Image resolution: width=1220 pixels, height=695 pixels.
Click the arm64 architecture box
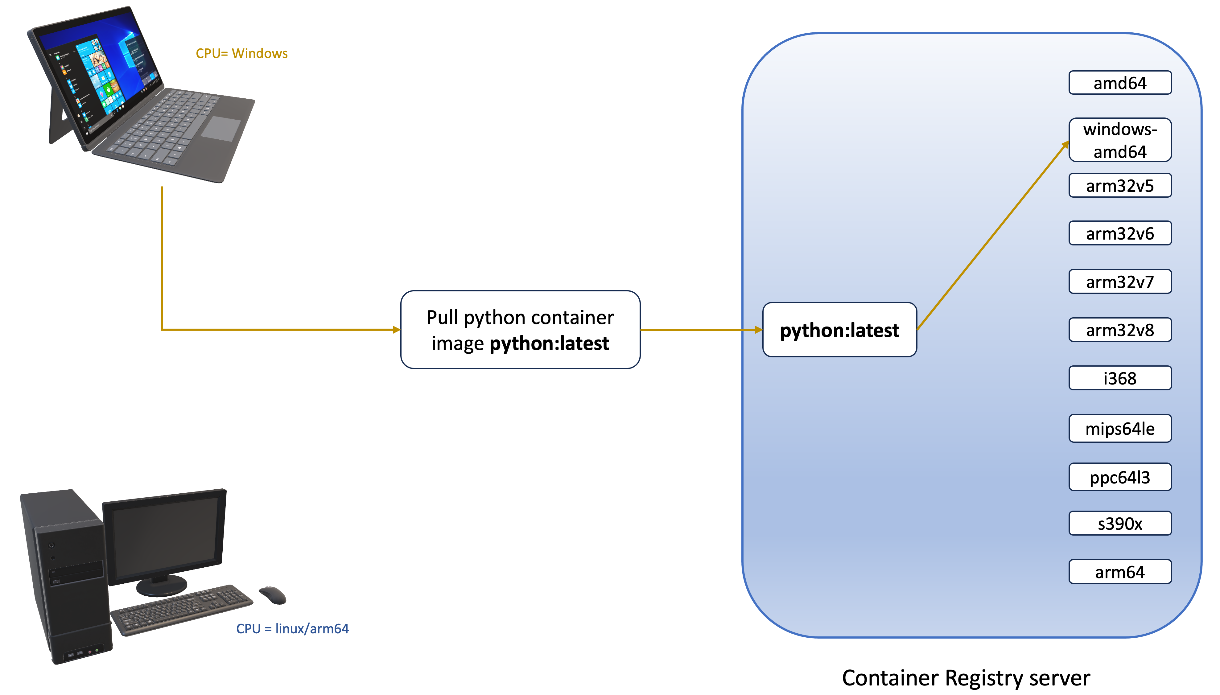coord(1120,572)
